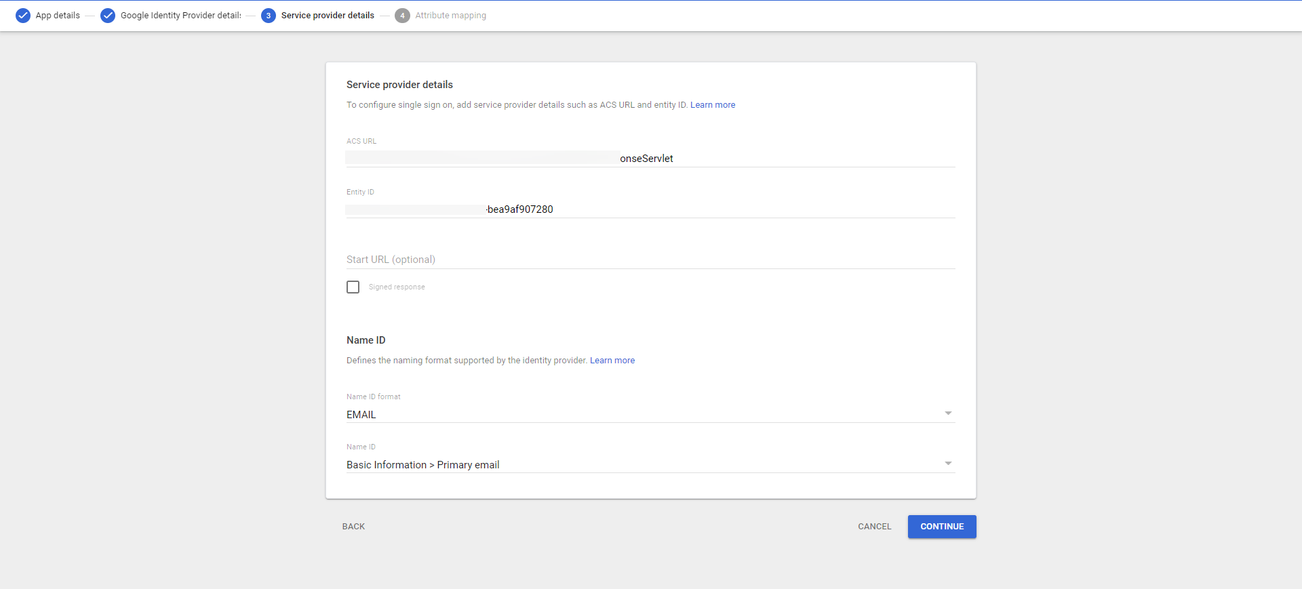This screenshot has width=1302, height=589.
Task: Click the step 4 number badge
Action: [x=402, y=16]
